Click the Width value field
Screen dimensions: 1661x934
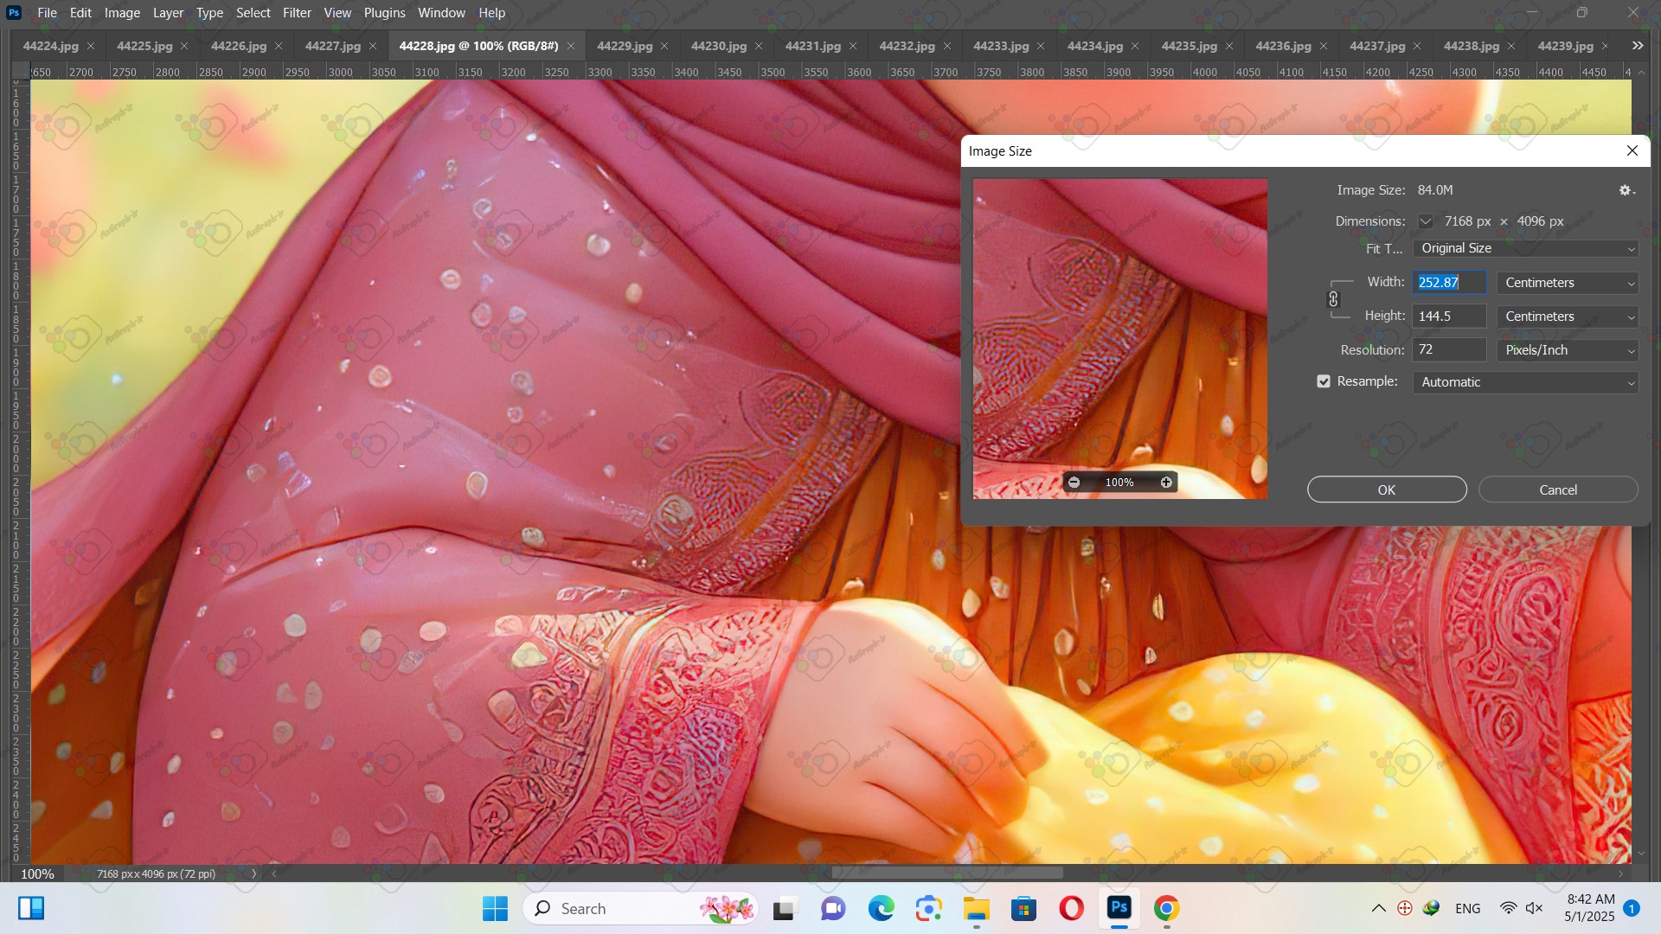pos(1450,283)
